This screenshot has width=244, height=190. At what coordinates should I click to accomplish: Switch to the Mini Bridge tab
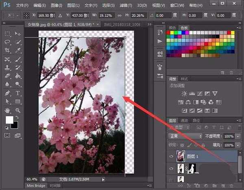point(36,186)
